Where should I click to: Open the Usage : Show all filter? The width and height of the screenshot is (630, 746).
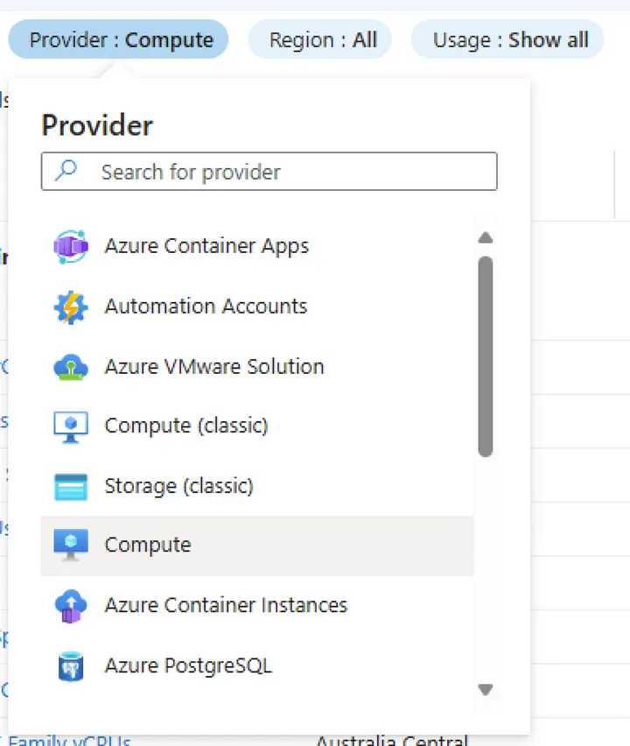507,39
